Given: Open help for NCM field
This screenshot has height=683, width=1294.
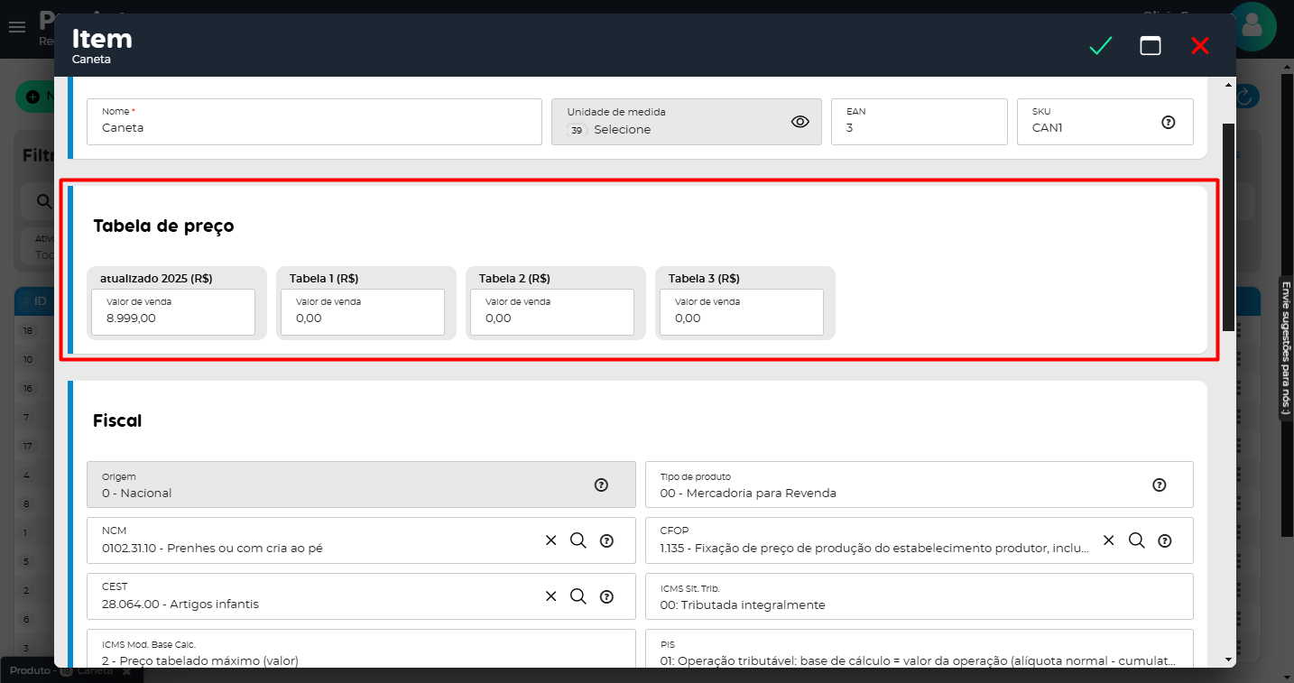Looking at the screenshot, I should tap(606, 541).
